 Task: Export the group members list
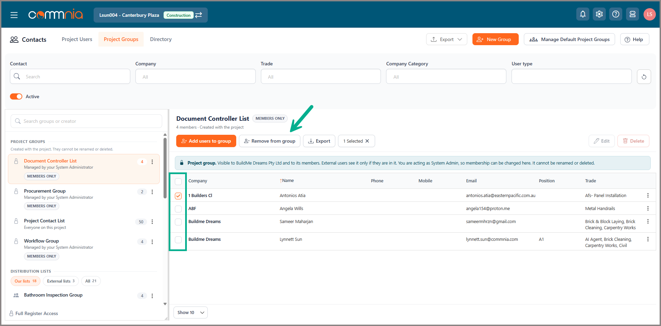[319, 141]
